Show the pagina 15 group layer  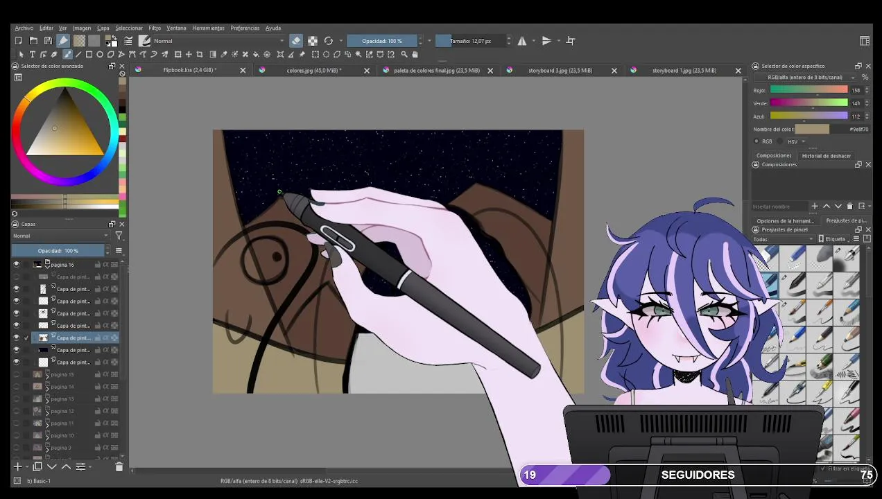(17, 374)
